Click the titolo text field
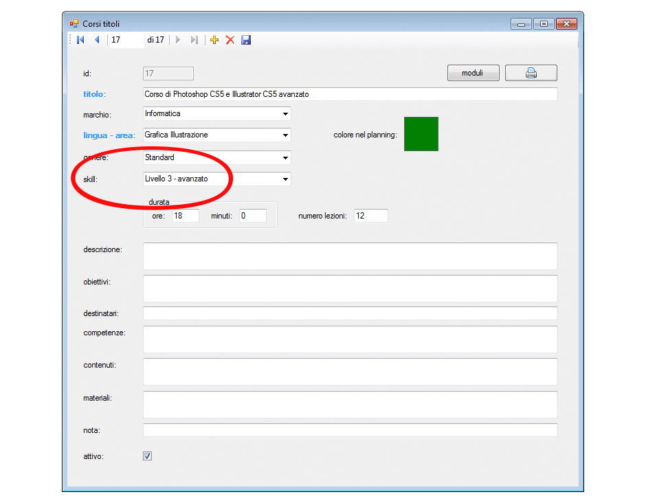 pos(350,94)
